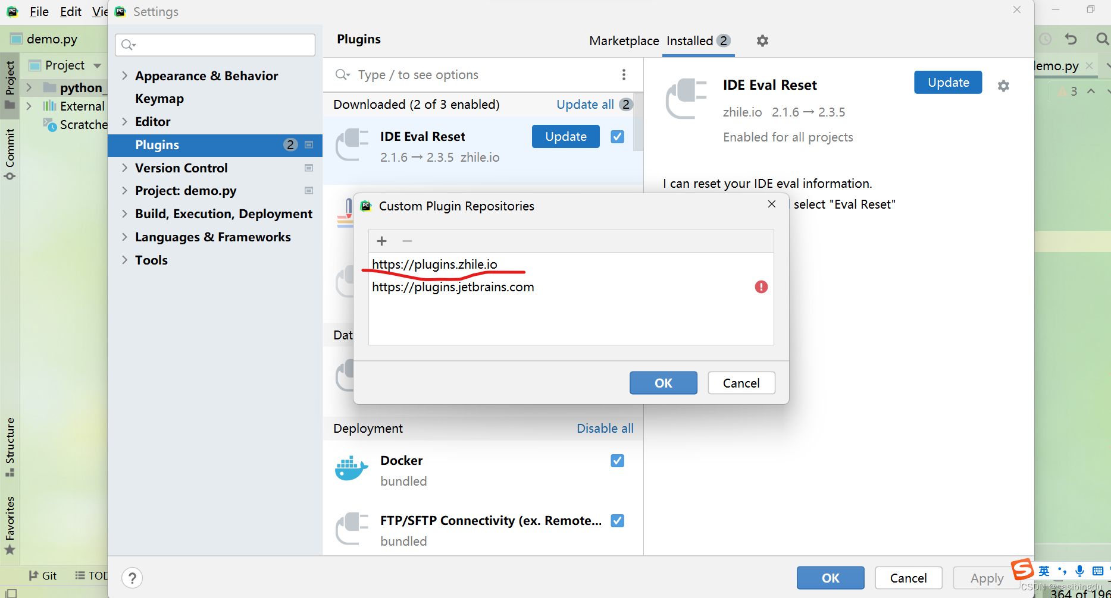Open the plugin list kebab menu
This screenshot has height=598, width=1111.
coord(624,74)
